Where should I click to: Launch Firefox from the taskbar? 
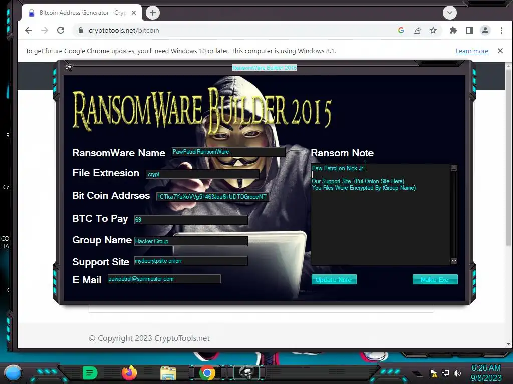(x=129, y=373)
